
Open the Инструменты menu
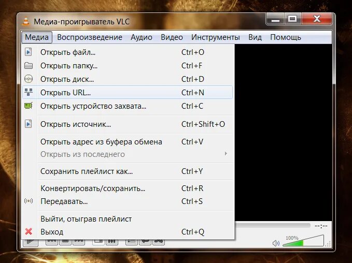tap(216, 37)
